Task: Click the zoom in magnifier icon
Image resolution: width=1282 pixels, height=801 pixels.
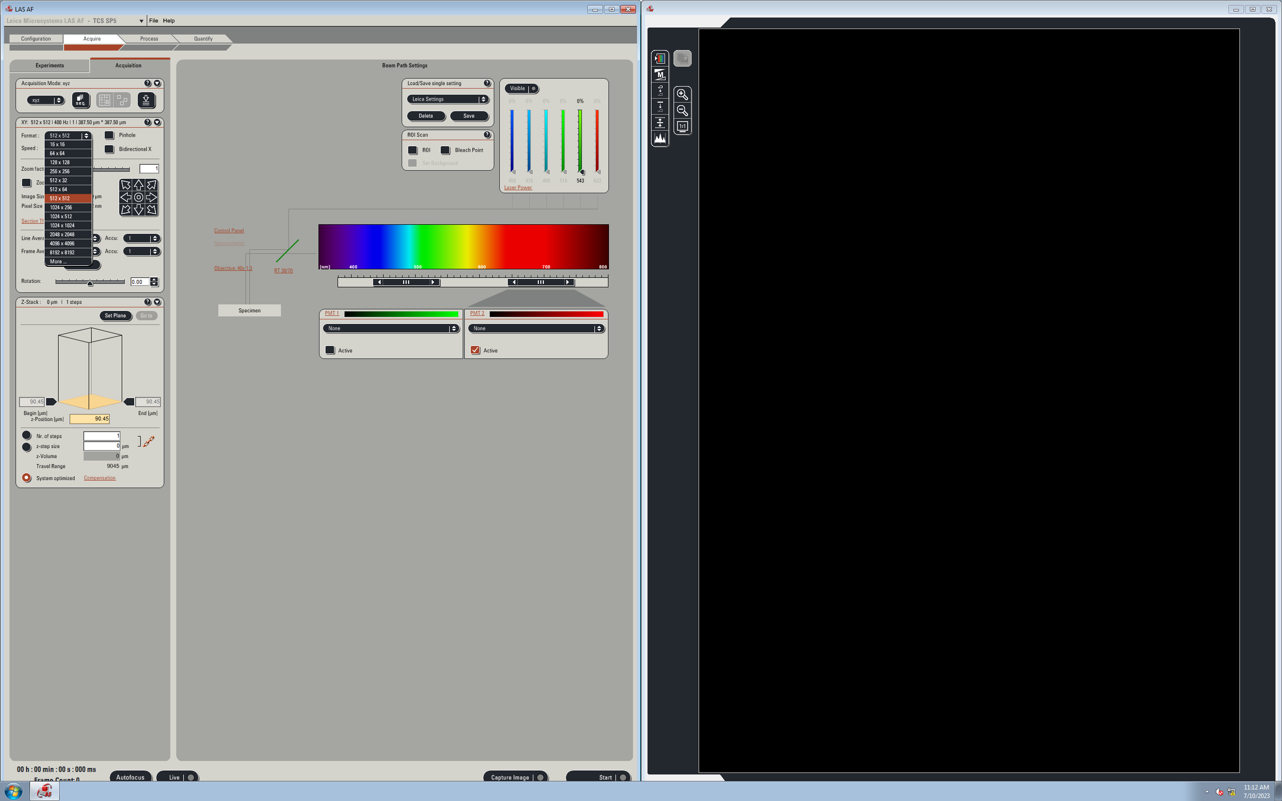Action: click(683, 95)
